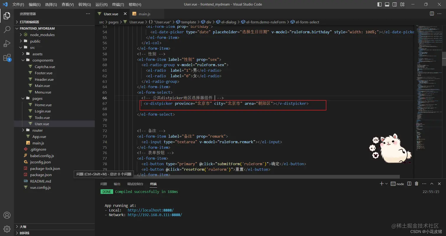Open the Run and Debug icon
The height and width of the screenshot is (236, 446).
tap(7, 43)
